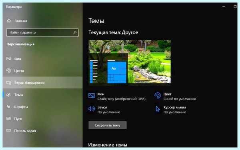This screenshot has width=240, height=150.
Task: Click the picture icon next to sidebar Фон
Action: [9, 59]
